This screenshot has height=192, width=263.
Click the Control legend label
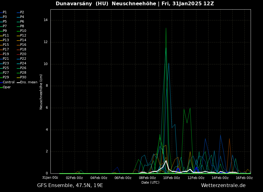(x=8, y=82)
